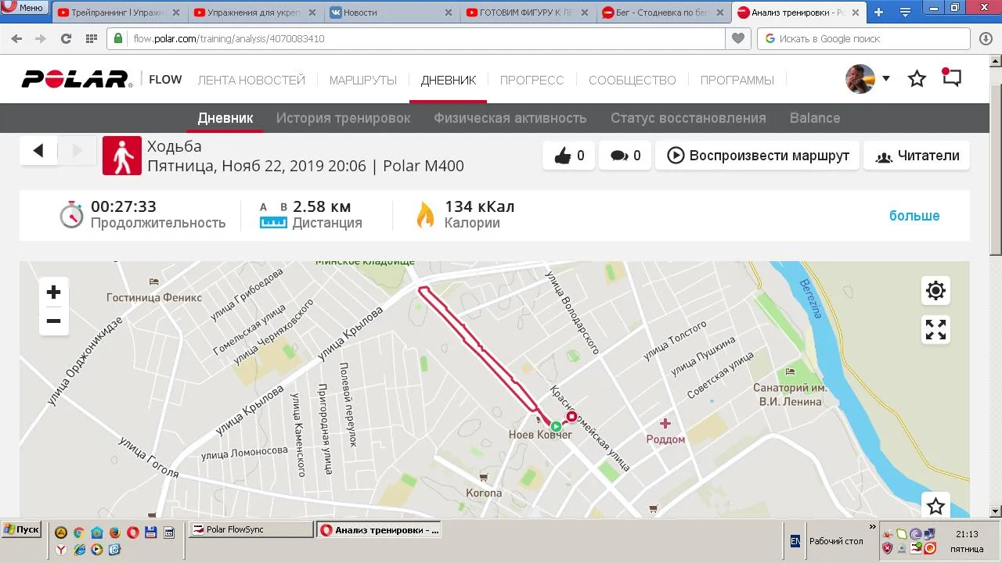Click the star button on the map
Viewport: 1002px width, 563px height.
coord(935,506)
